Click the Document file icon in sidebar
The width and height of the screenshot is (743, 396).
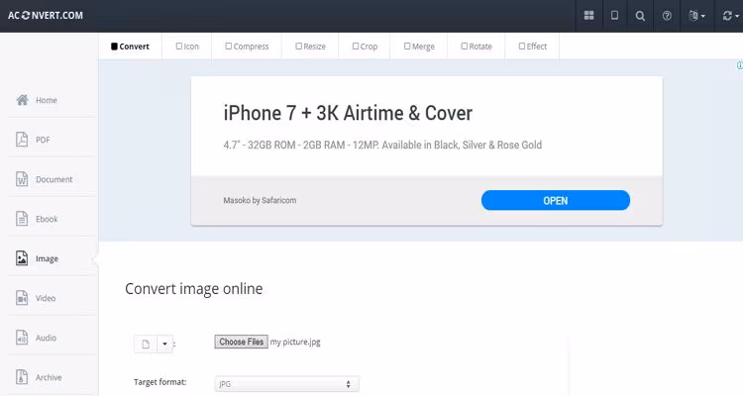pos(22,179)
